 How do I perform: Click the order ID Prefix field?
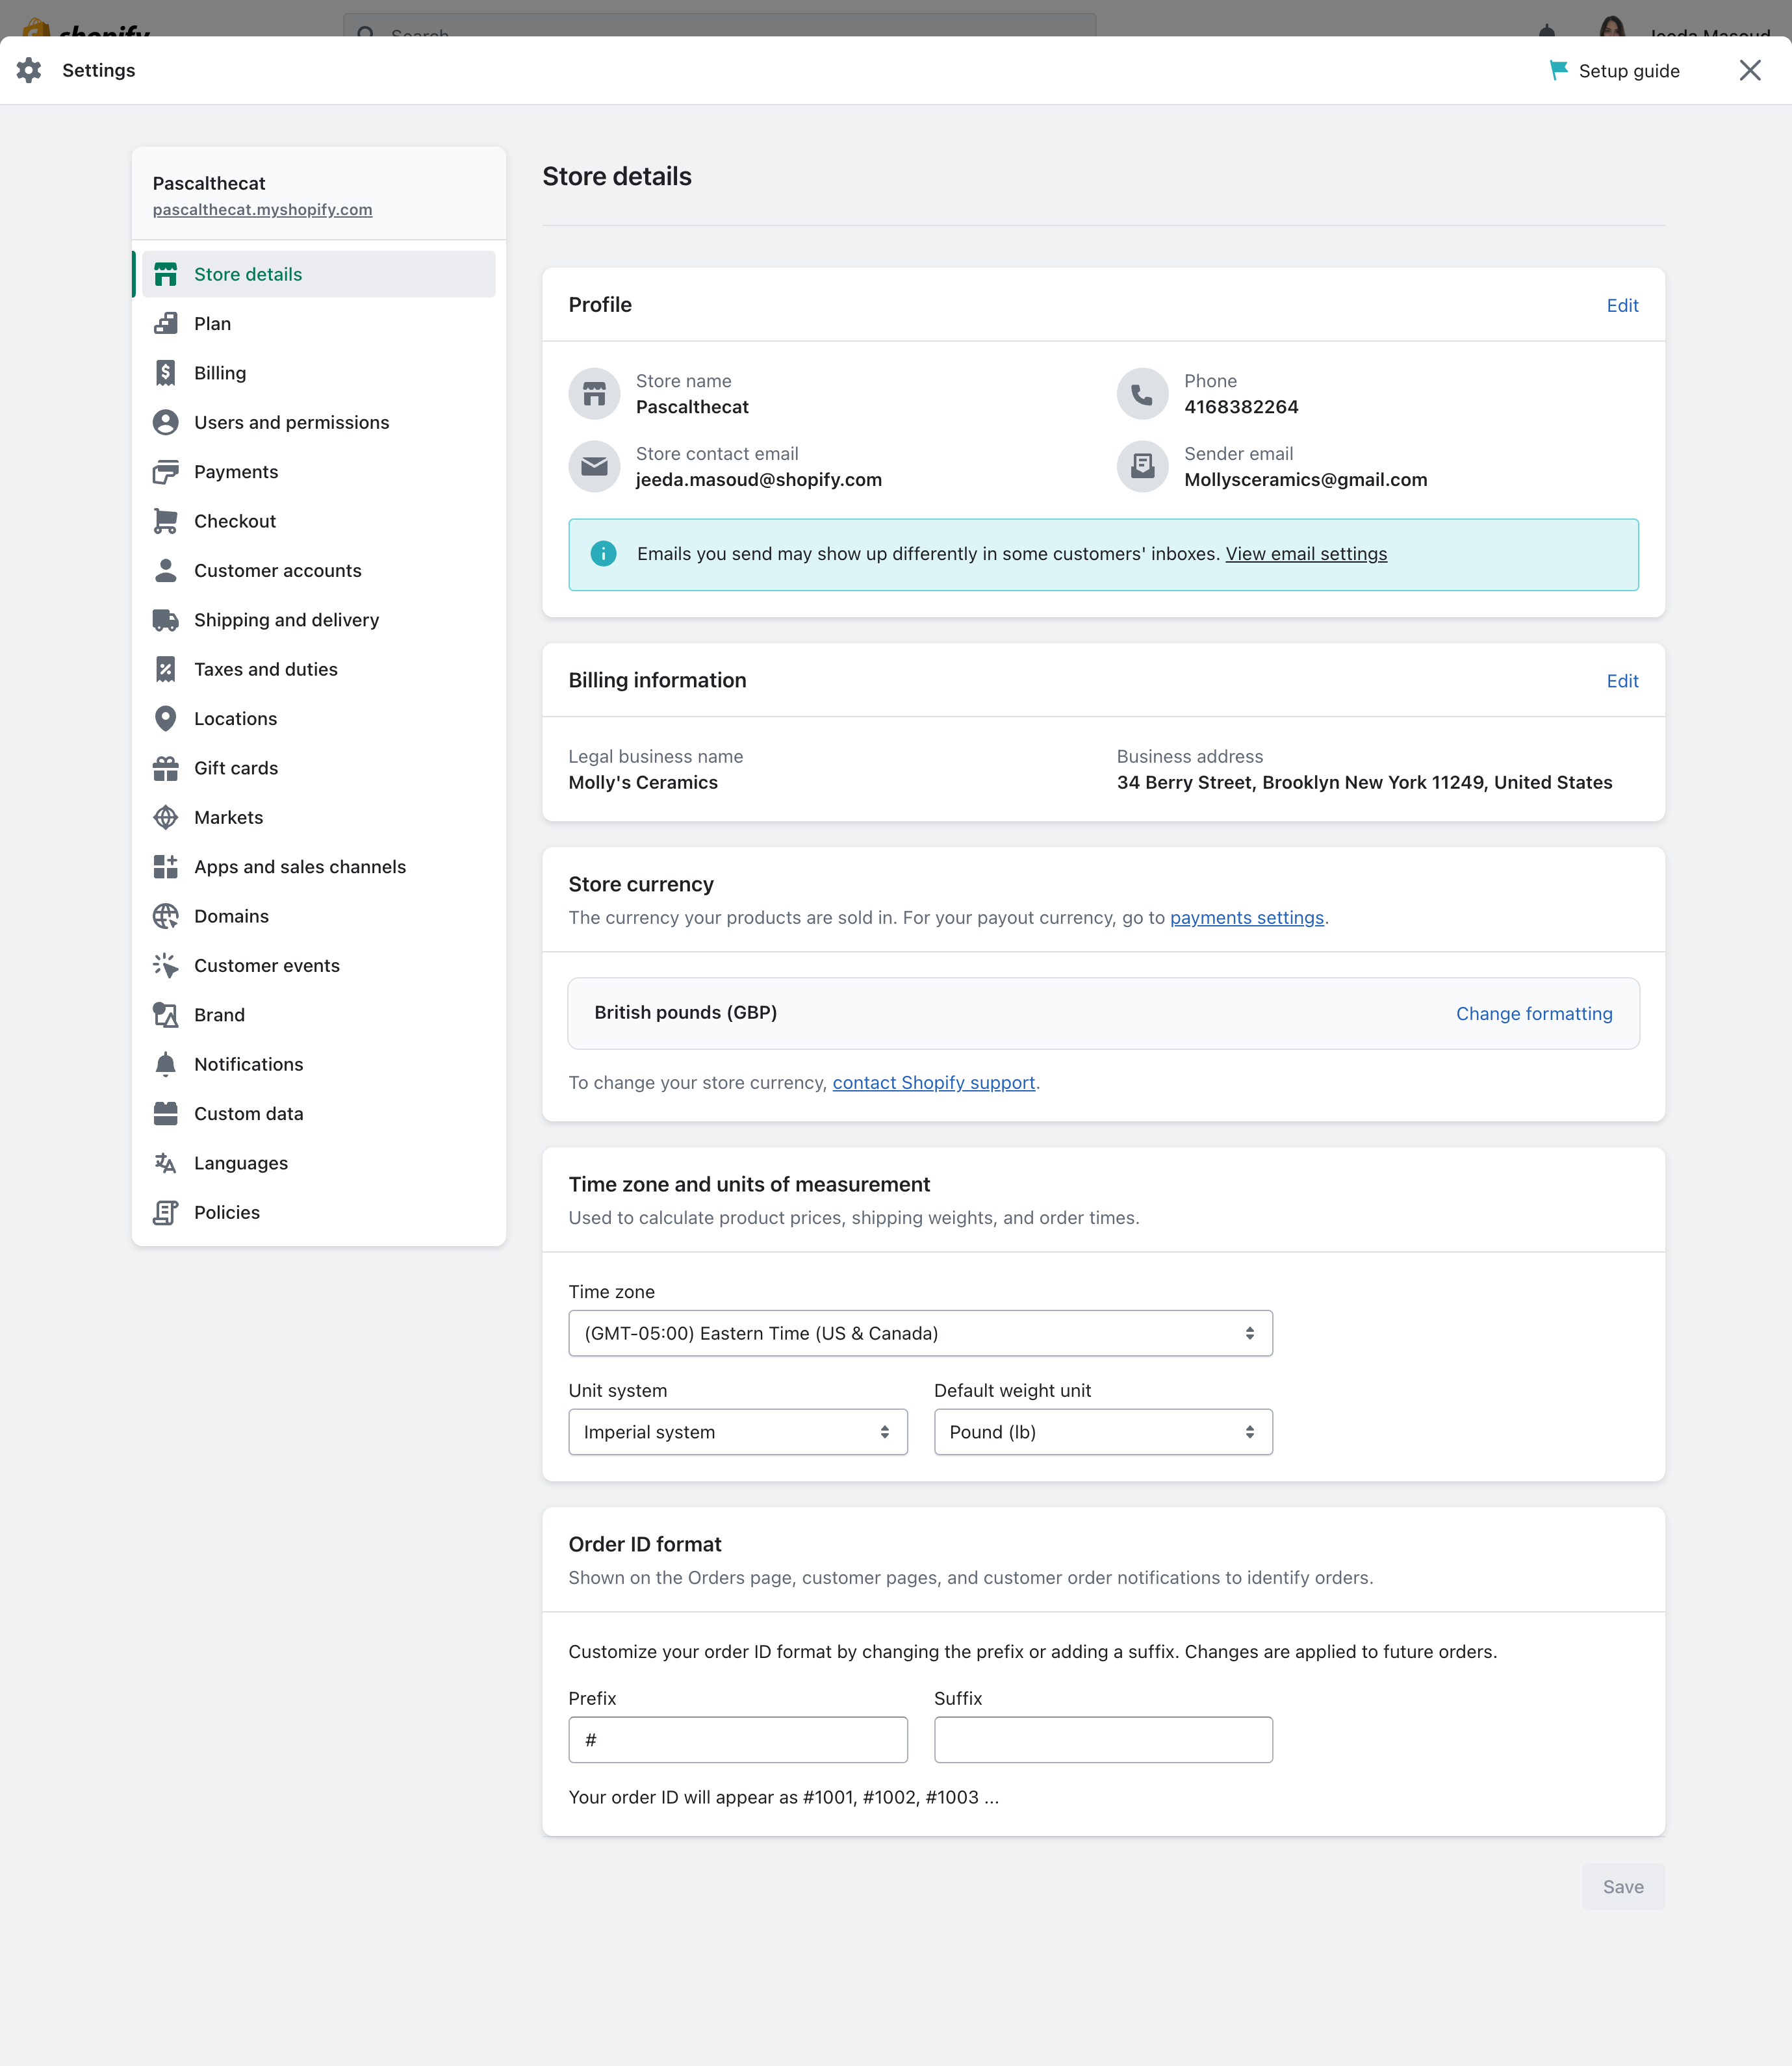(738, 1740)
